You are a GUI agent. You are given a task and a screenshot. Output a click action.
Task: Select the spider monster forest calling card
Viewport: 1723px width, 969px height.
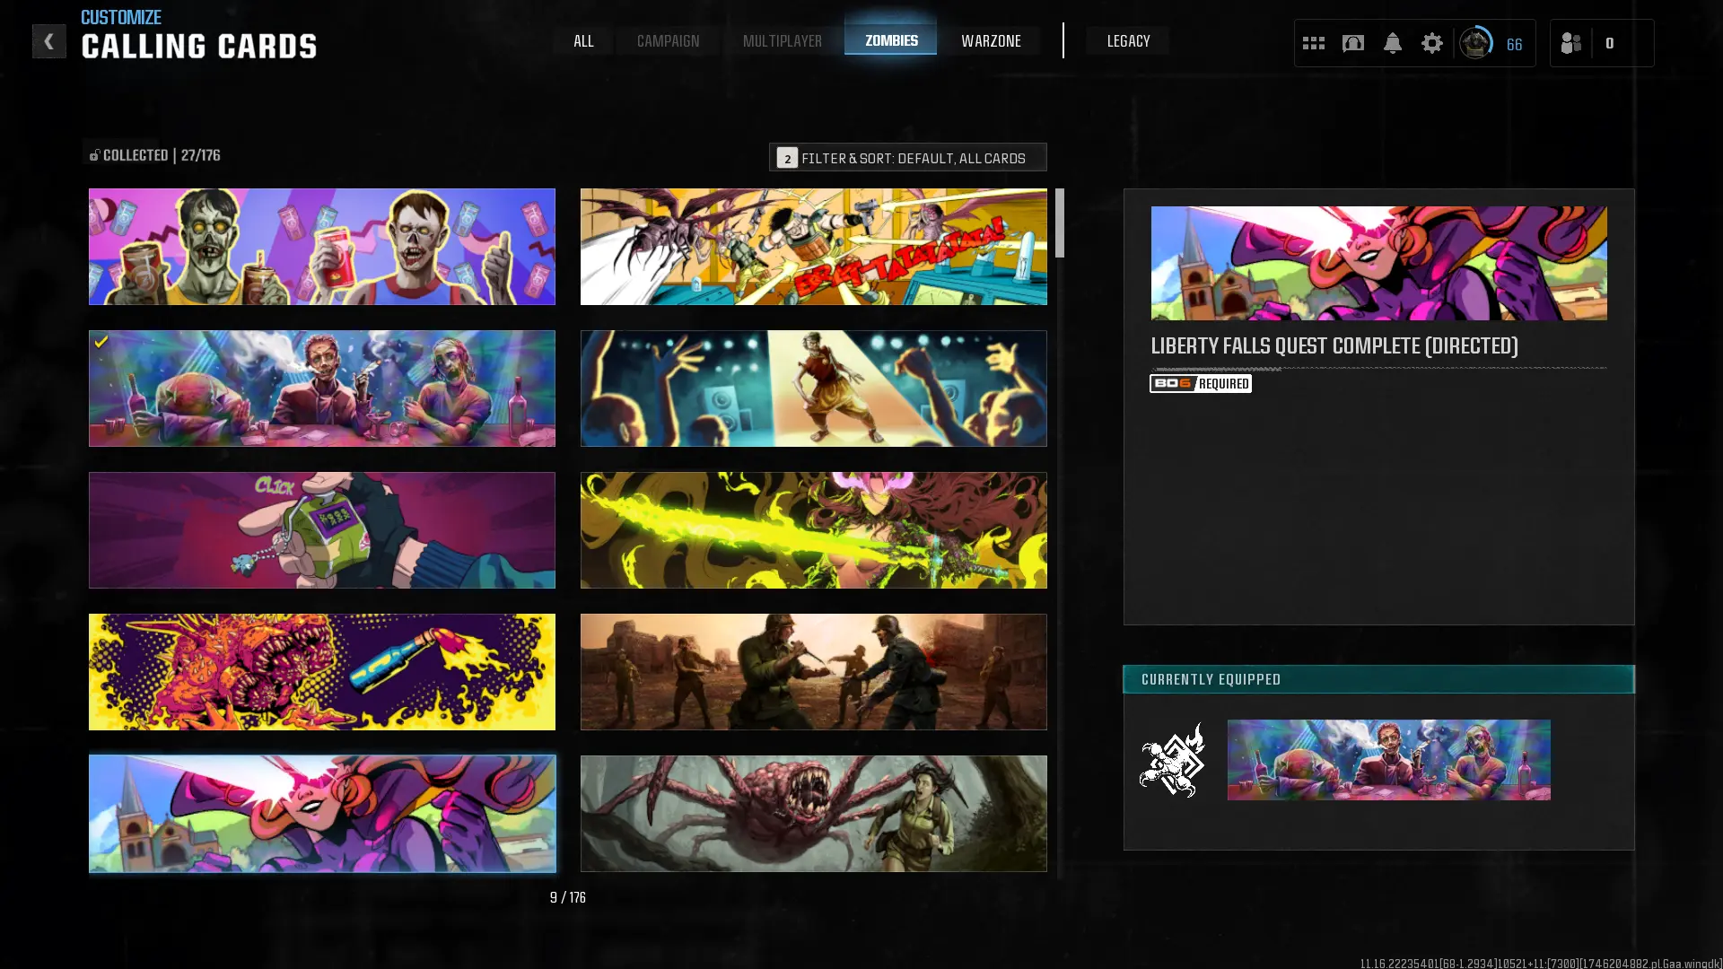click(813, 813)
